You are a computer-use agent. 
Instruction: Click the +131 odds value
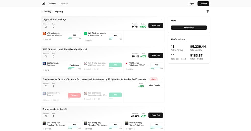[x=143, y=116]
